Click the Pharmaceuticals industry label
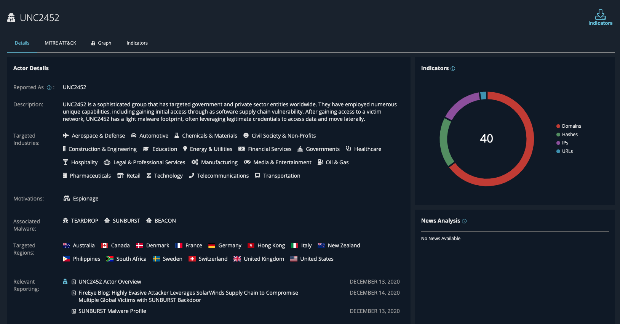This screenshot has width=620, height=324. pyautogui.click(x=90, y=176)
